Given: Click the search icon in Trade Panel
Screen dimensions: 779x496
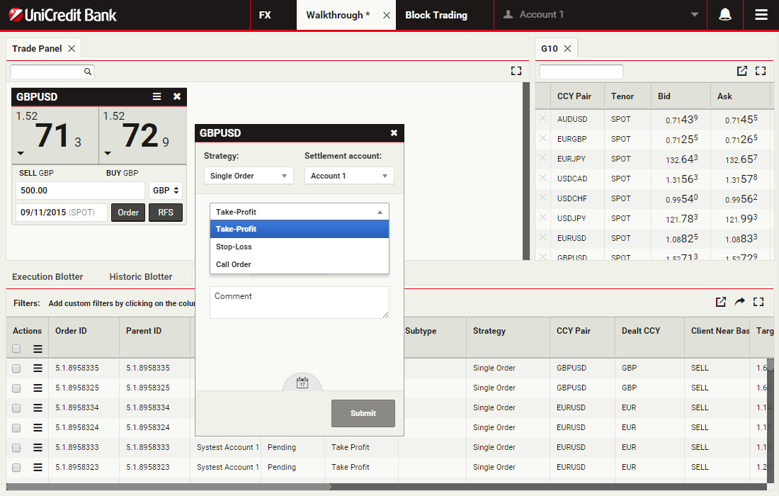Looking at the screenshot, I should (x=88, y=72).
